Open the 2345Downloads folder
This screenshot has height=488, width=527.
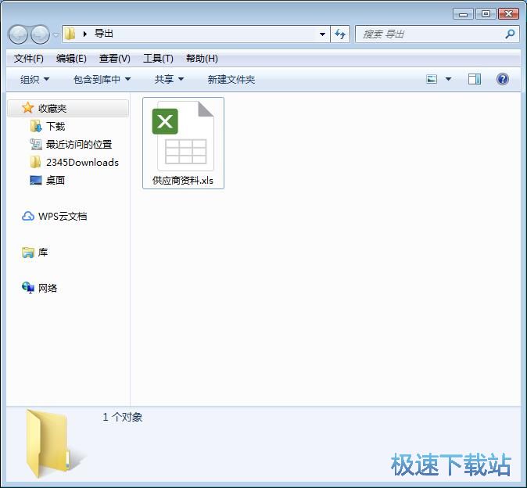(82, 163)
